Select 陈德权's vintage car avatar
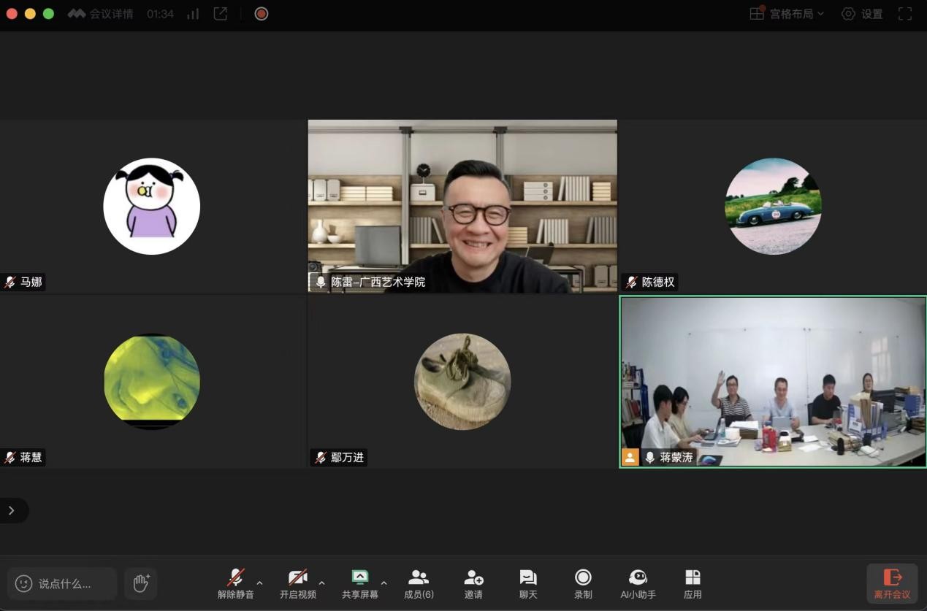 (773, 207)
